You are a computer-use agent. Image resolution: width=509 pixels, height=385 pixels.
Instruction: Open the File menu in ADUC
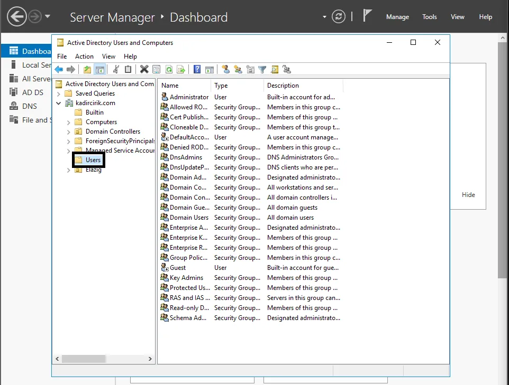pyautogui.click(x=62, y=57)
